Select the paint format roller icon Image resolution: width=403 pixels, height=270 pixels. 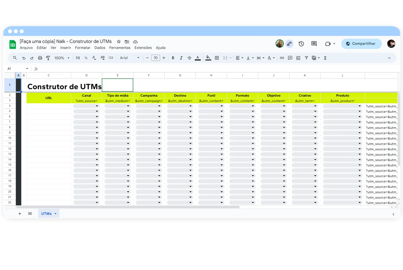[48, 58]
